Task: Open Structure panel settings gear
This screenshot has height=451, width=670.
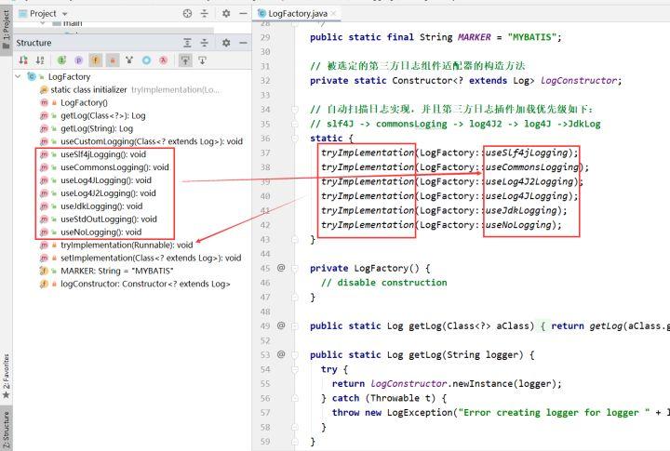Action: point(223,43)
